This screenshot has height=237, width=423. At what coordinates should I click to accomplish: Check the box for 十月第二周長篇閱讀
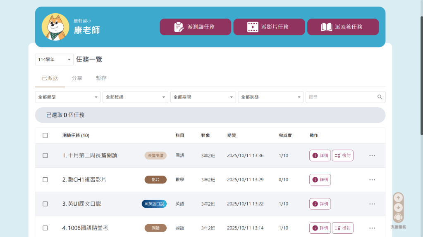(x=45, y=156)
